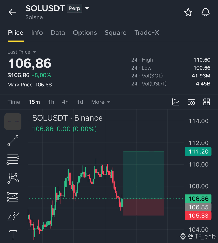218x243 pixels.
Task: Select the crosshair cursor tool
Action: pos(13,122)
